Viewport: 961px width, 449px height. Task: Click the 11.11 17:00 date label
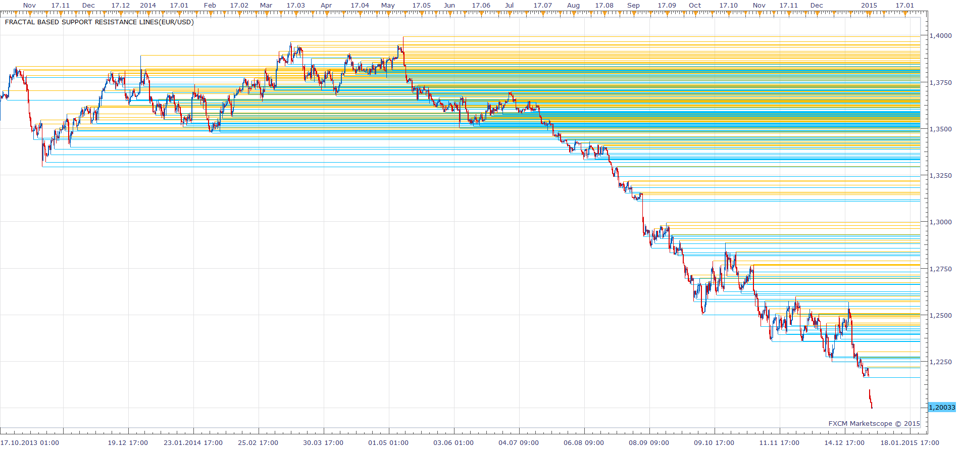(779, 442)
